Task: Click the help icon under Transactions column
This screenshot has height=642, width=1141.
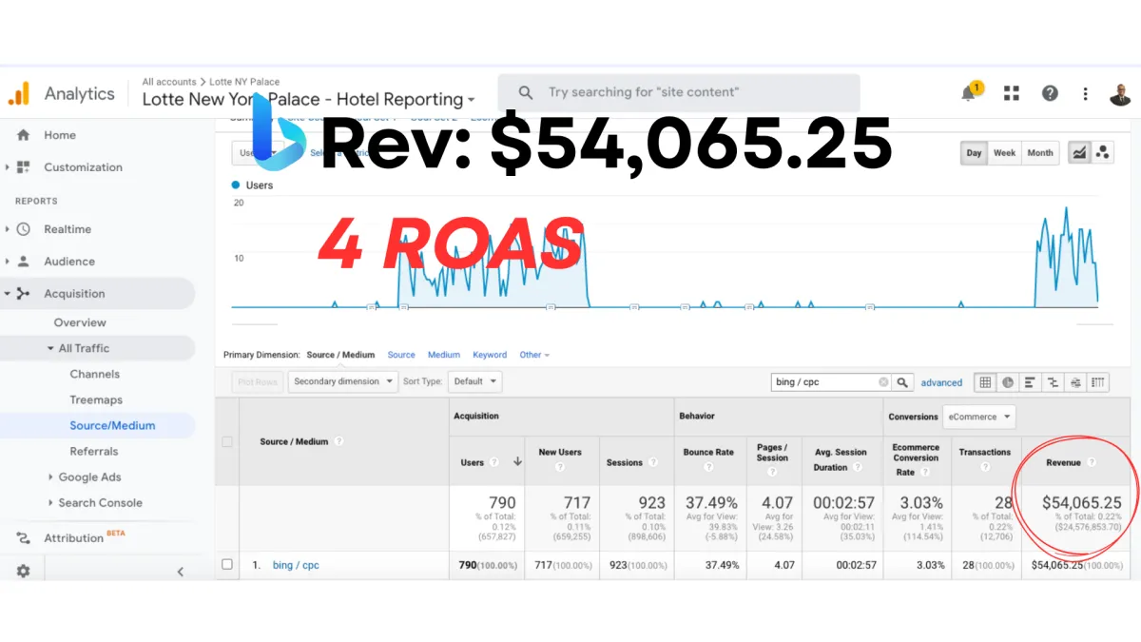Action: (x=985, y=467)
